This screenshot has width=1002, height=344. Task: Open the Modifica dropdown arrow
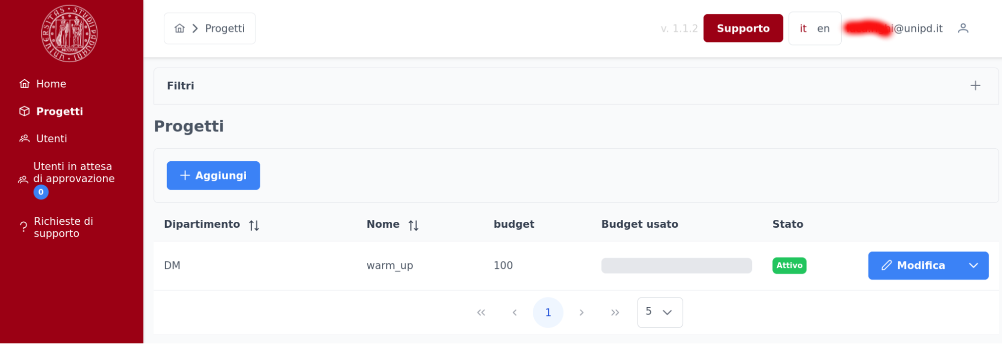973,265
